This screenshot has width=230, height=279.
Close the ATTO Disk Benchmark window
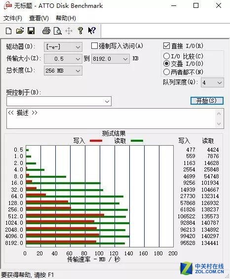coord(219,5)
